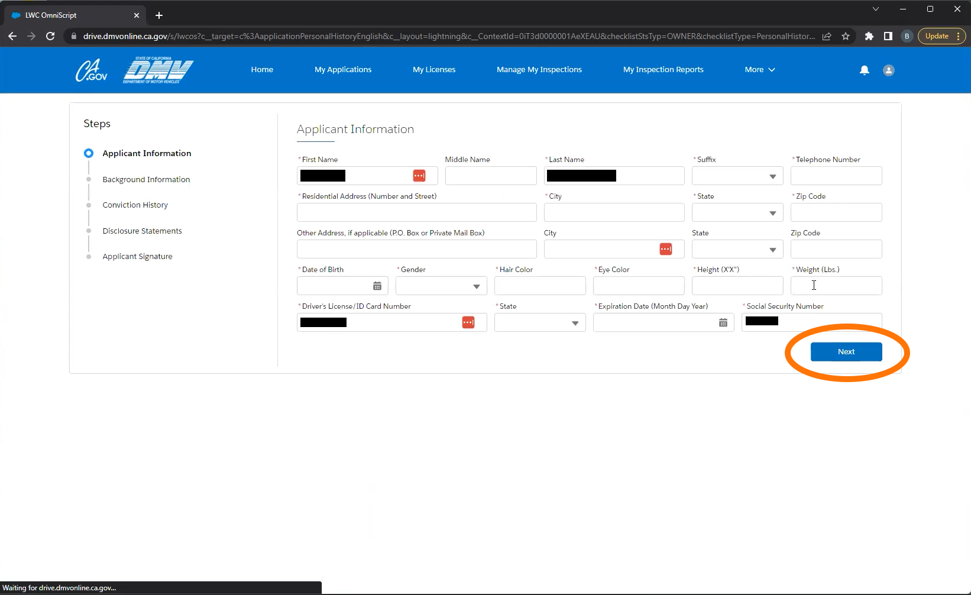The width and height of the screenshot is (971, 595).
Task: Select the Applicant Information step indicator
Action: pyautogui.click(x=89, y=153)
